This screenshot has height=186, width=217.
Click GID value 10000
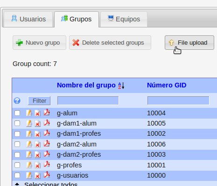coord(156,175)
